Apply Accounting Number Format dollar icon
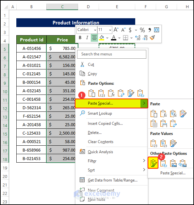 pos(130,30)
